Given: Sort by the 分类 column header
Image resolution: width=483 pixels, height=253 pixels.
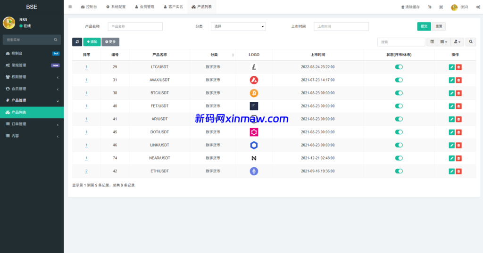Looking at the screenshot, I should pyautogui.click(x=214, y=55).
